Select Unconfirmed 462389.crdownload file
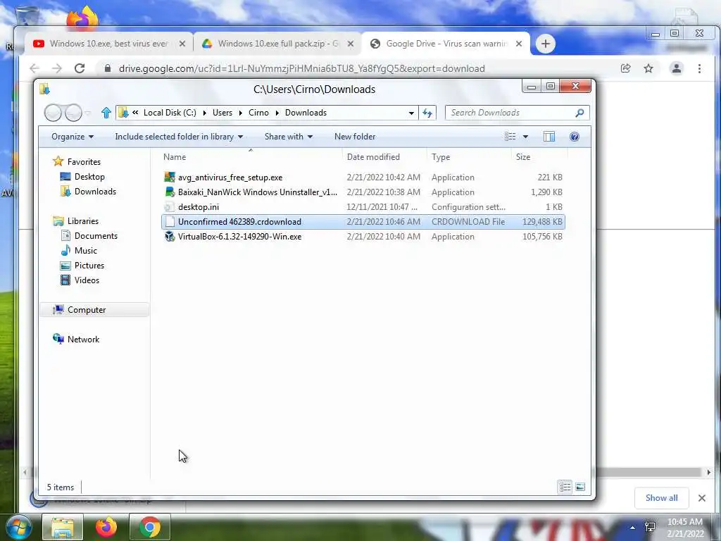 point(363,222)
